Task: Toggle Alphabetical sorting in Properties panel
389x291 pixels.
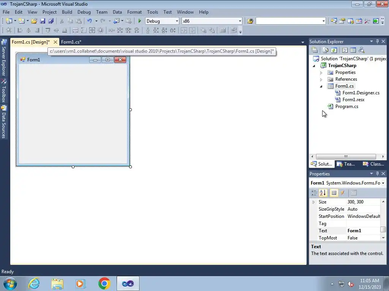Action: [x=323, y=193]
